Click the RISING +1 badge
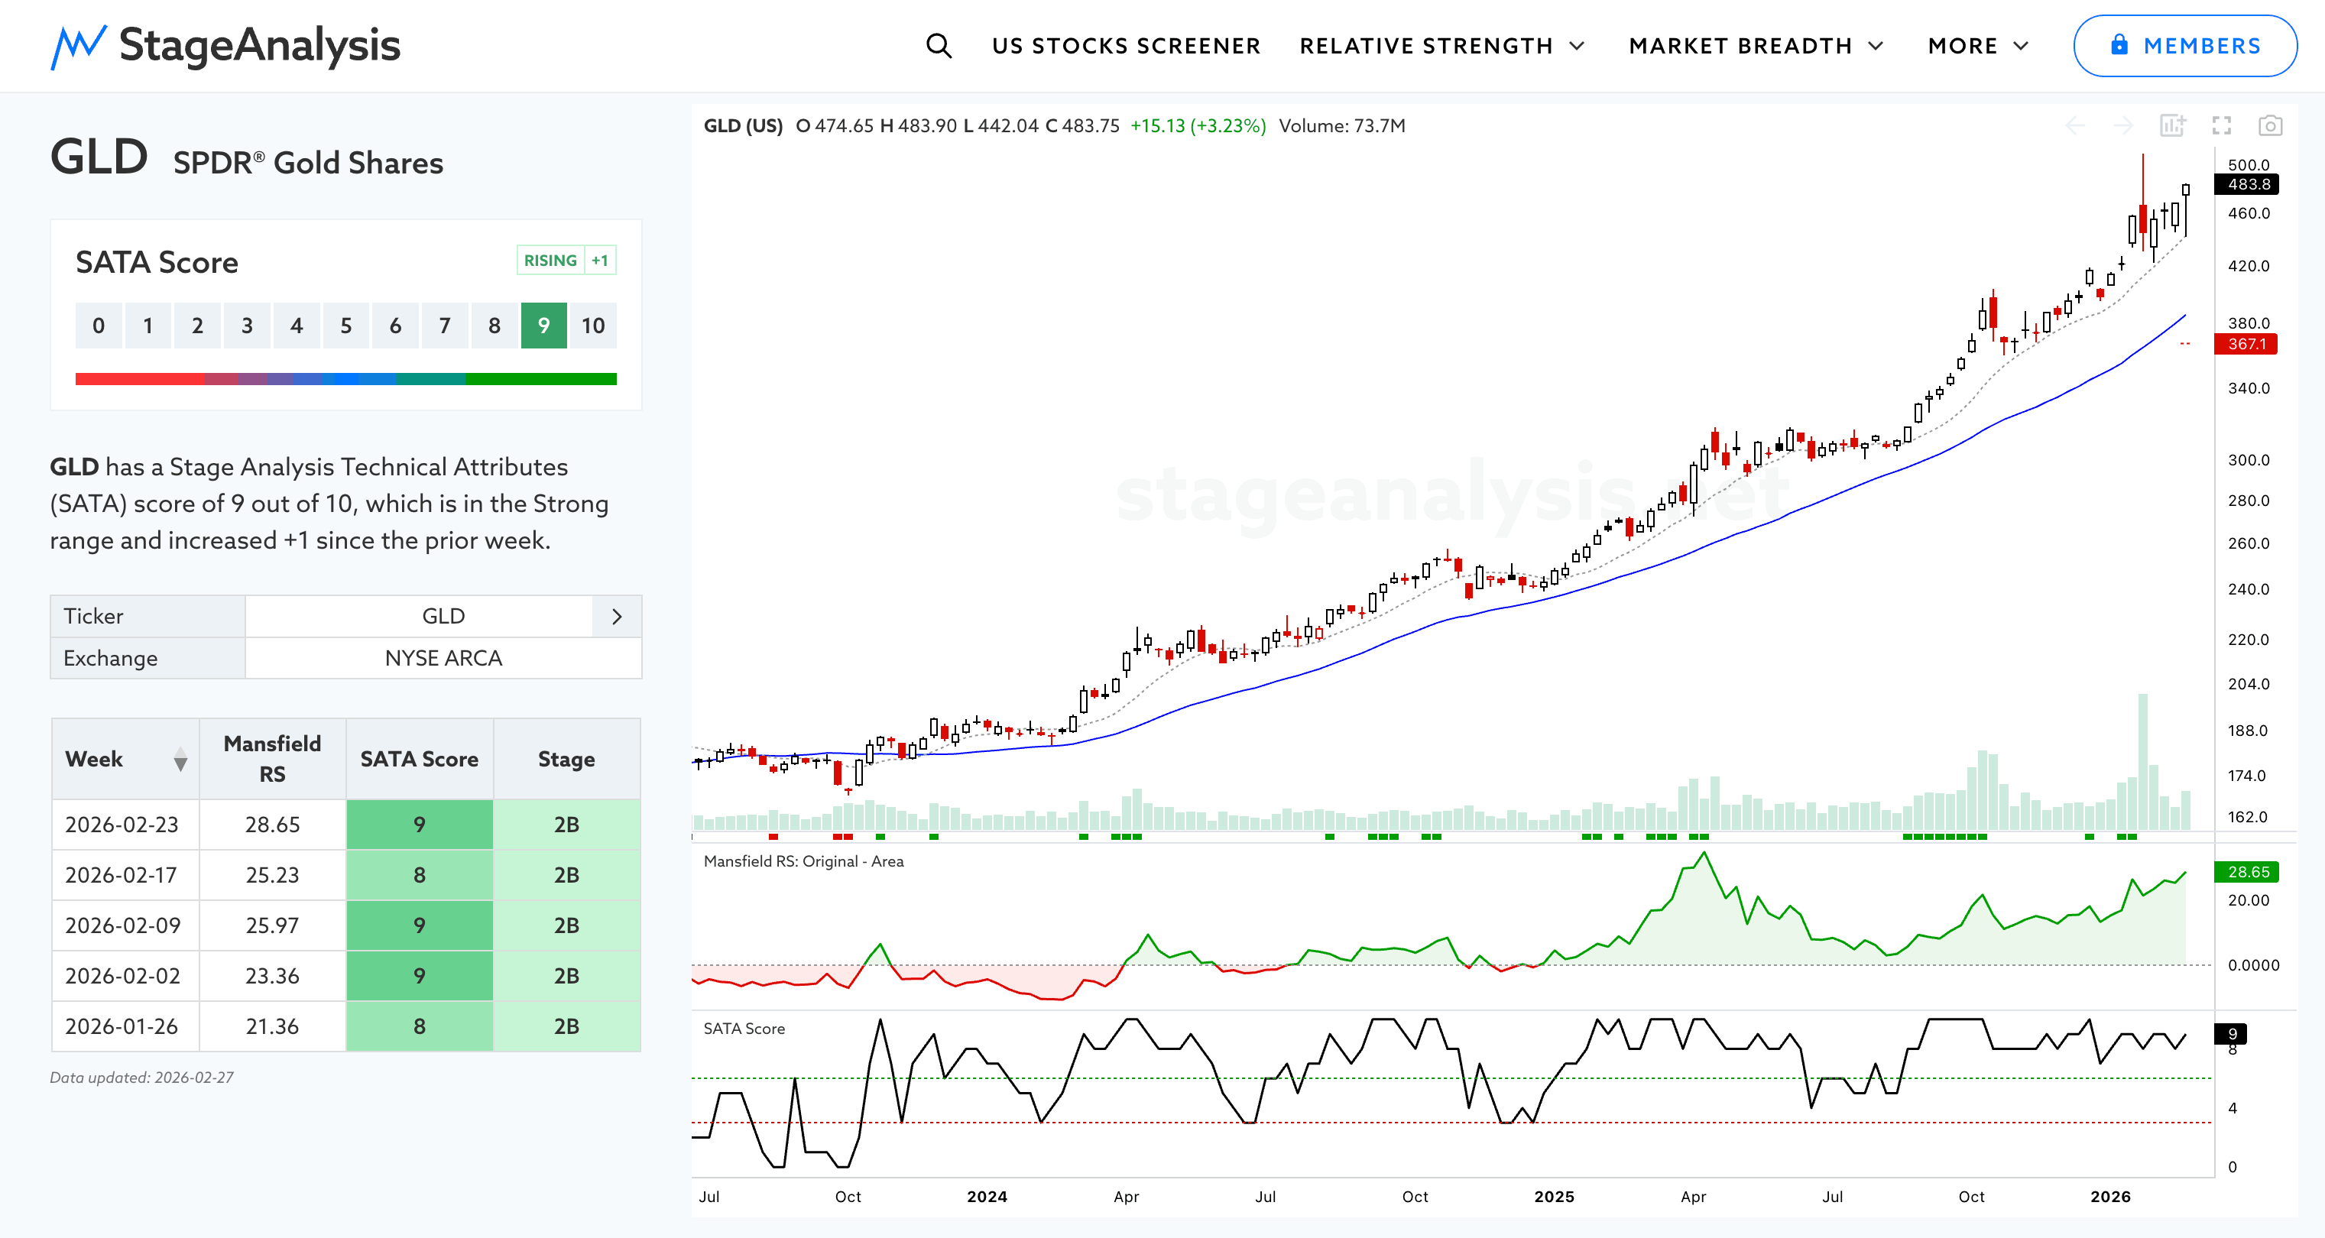 point(566,261)
